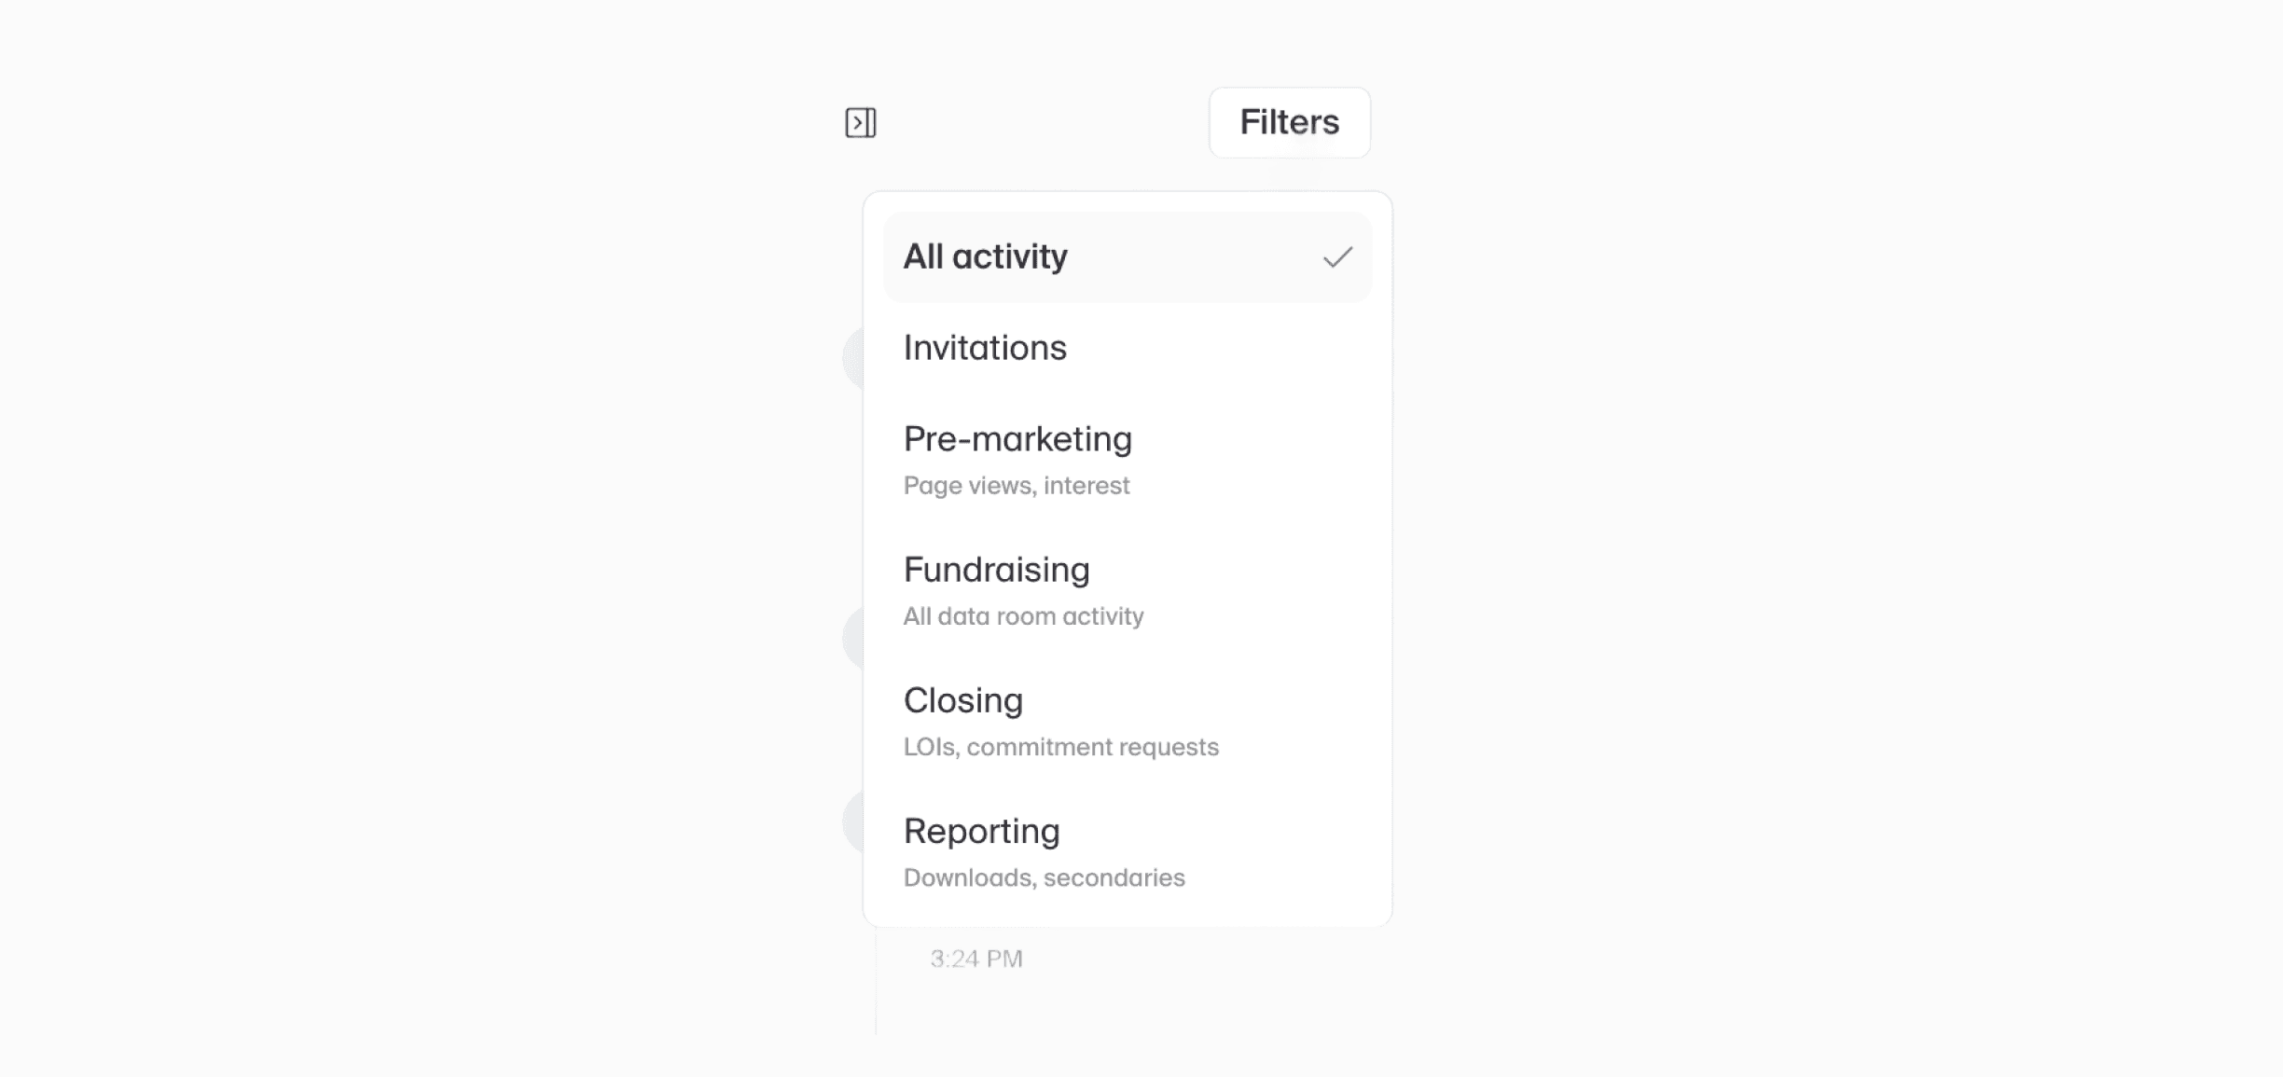
Task: Click the checkmark beside All activity
Action: click(x=1337, y=257)
